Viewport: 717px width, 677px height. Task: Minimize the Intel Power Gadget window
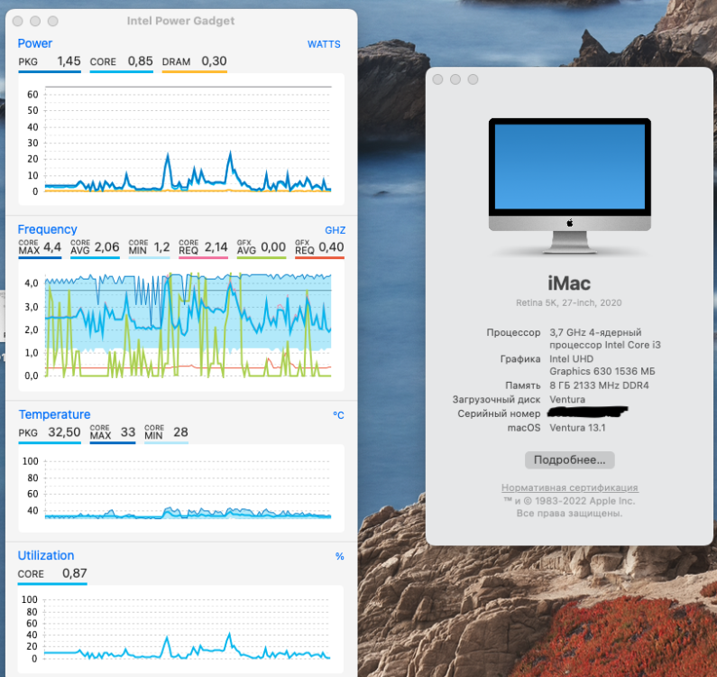(35, 21)
